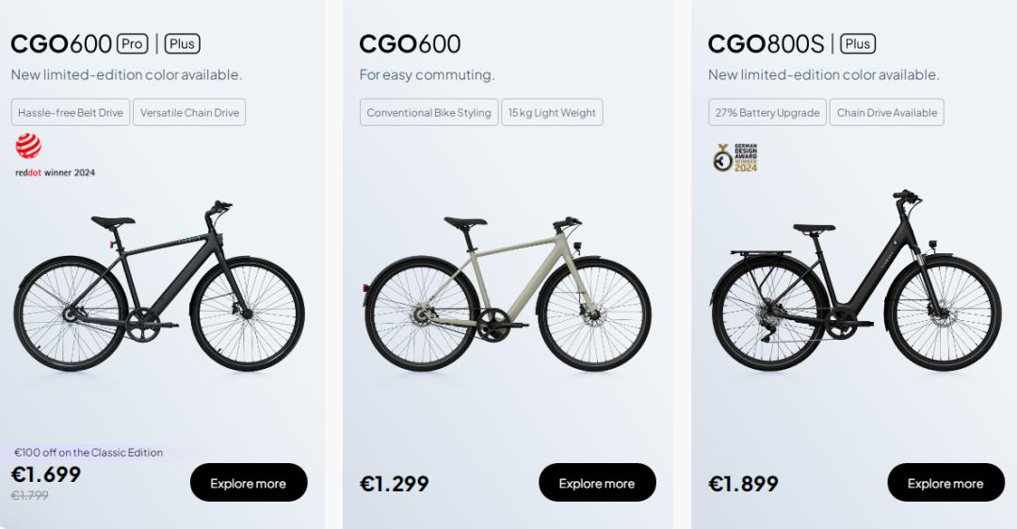Click the Hassle-free Belt Drive tag

71,113
